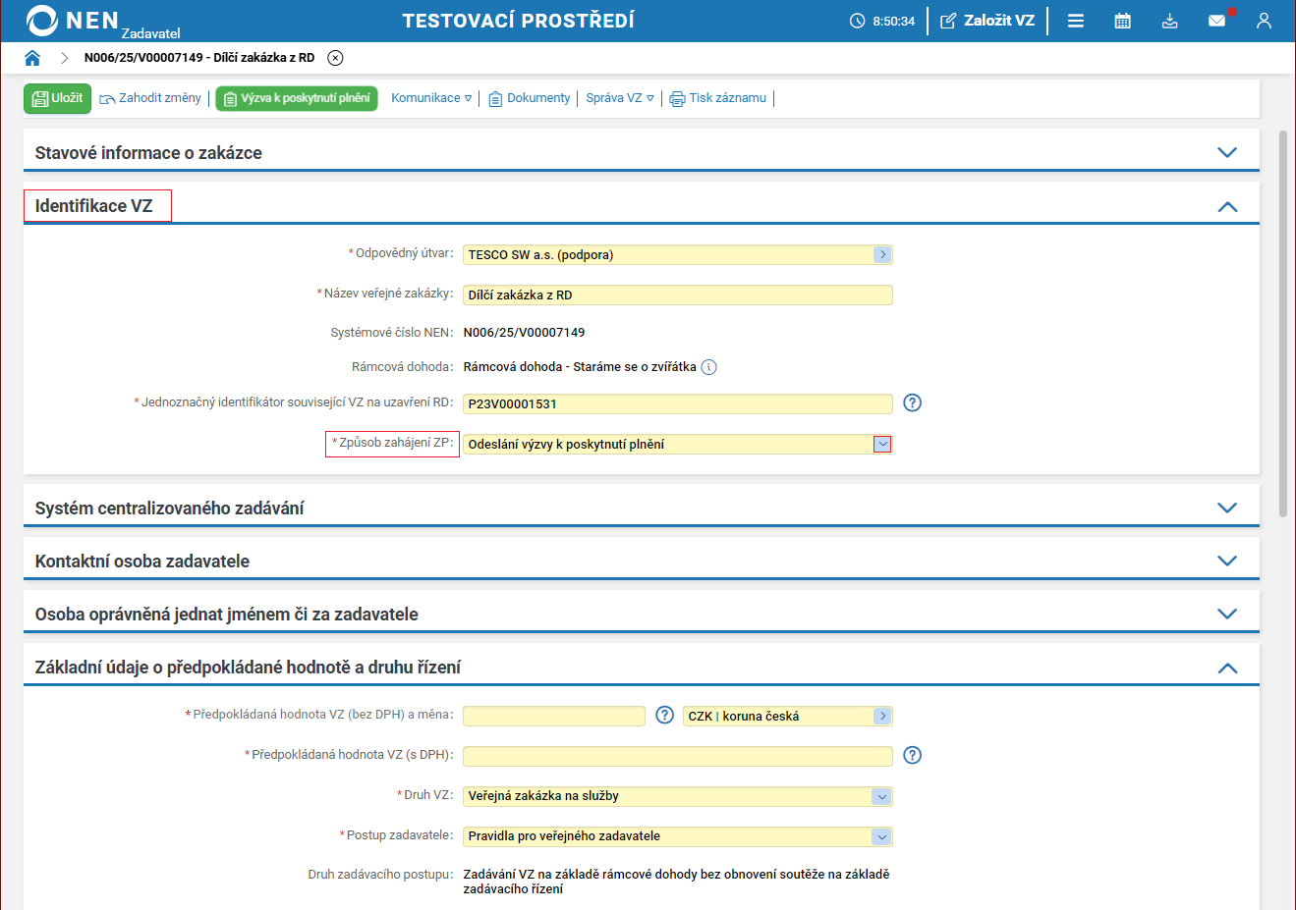Image resolution: width=1296 pixels, height=910 pixels.
Task: Open the user profile icon
Action: [1264, 21]
